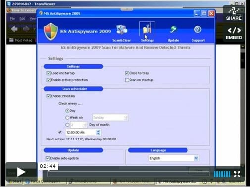Open the browser File menu
The image size is (250, 187).
(x=12, y=19)
